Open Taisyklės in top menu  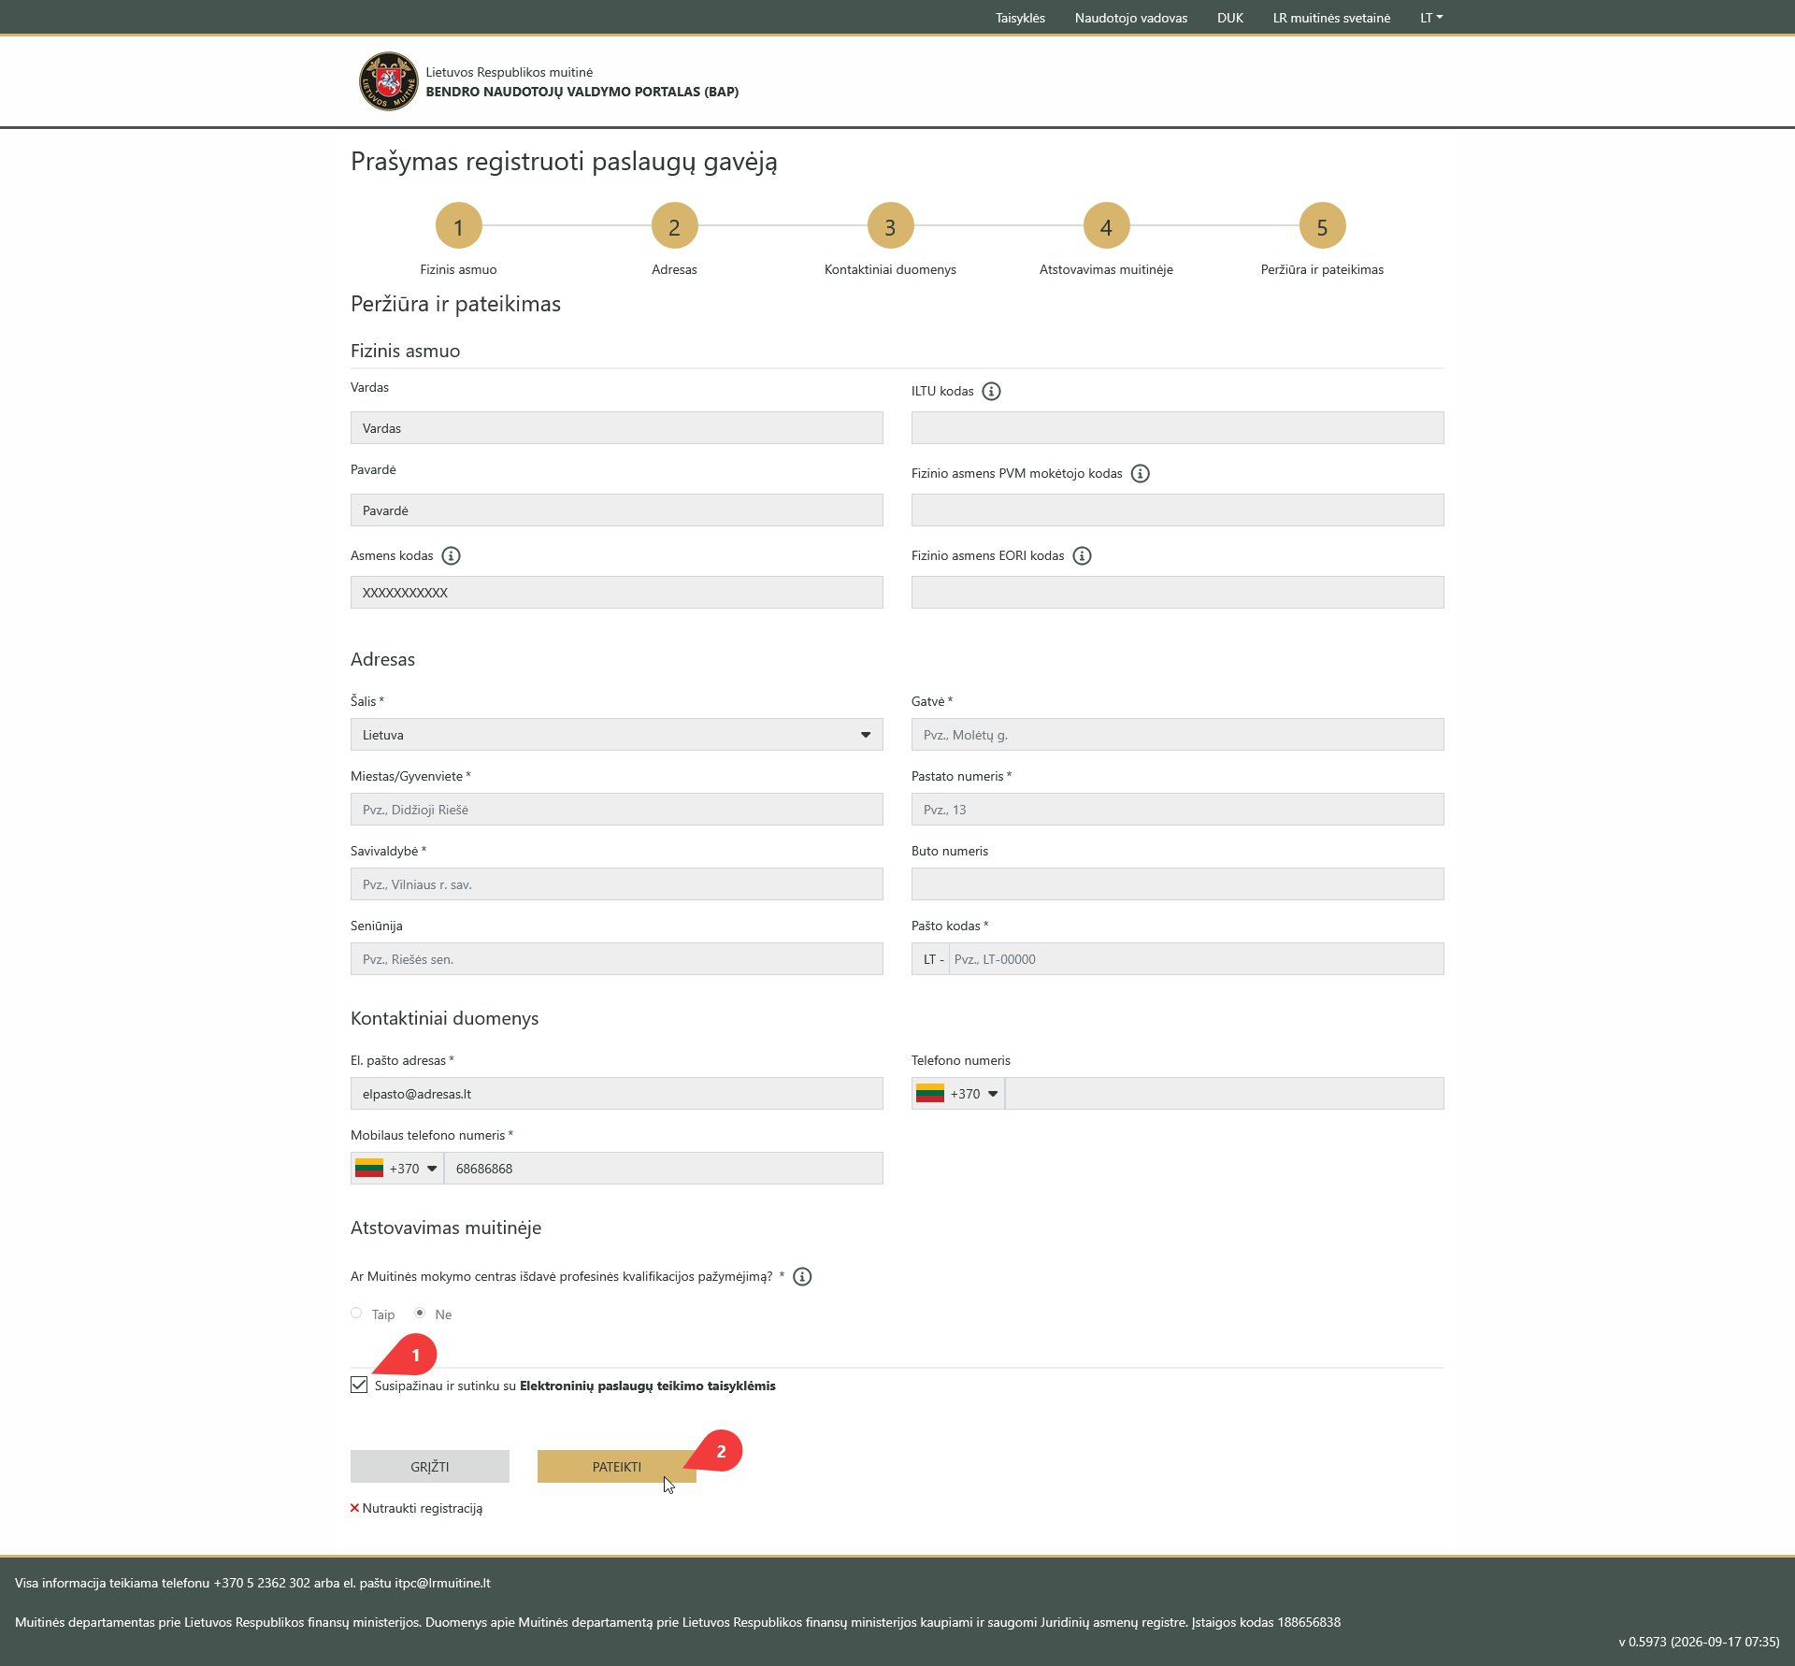tap(1020, 18)
